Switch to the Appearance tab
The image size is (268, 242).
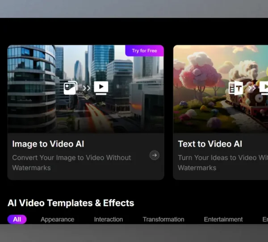pyautogui.click(x=57, y=219)
